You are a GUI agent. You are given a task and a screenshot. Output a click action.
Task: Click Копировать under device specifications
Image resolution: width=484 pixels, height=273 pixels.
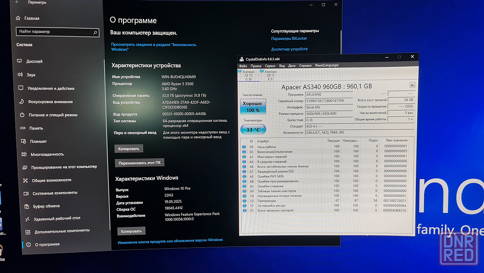click(x=129, y=149)
